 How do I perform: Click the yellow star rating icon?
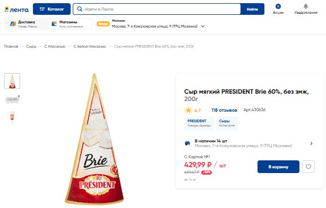(188, 110)
